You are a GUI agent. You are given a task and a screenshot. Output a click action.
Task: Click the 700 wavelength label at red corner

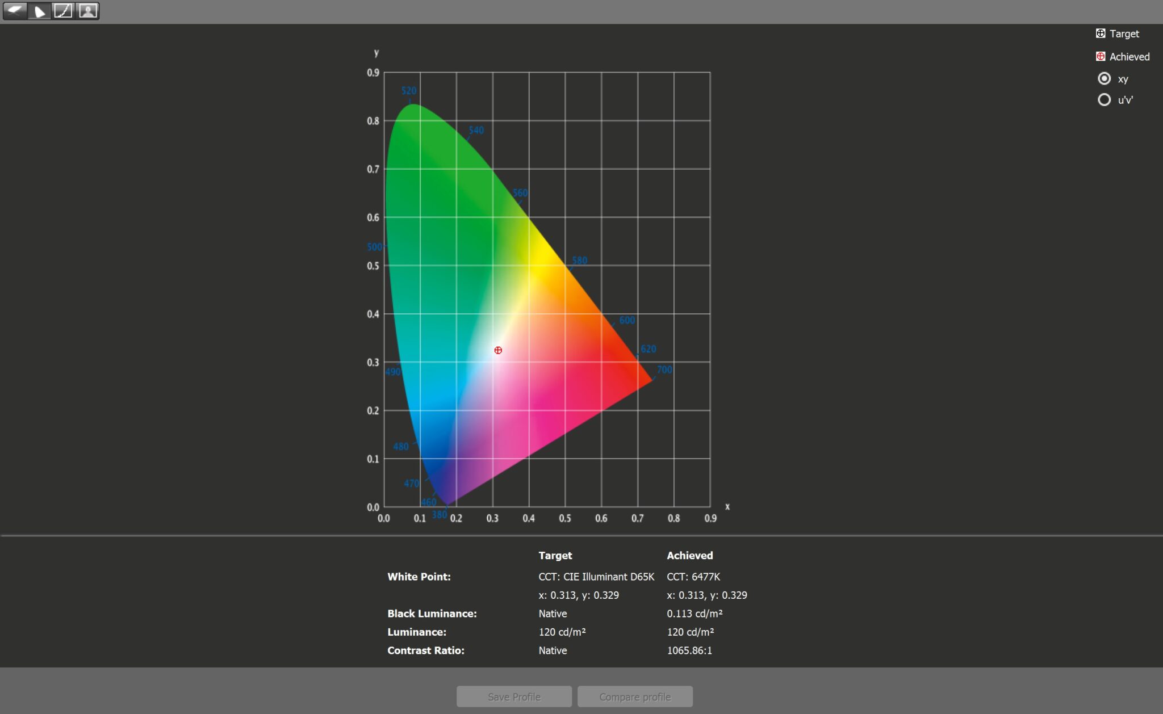coord(664,369)
